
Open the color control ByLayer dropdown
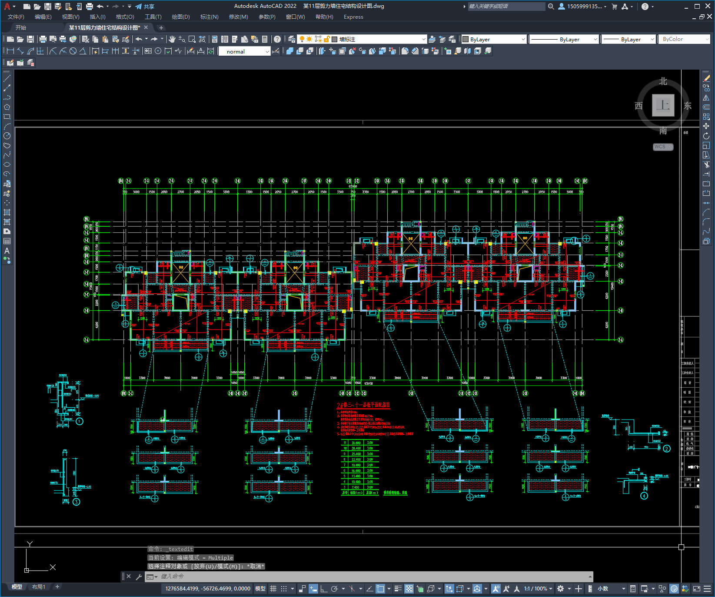click(494, 39)
